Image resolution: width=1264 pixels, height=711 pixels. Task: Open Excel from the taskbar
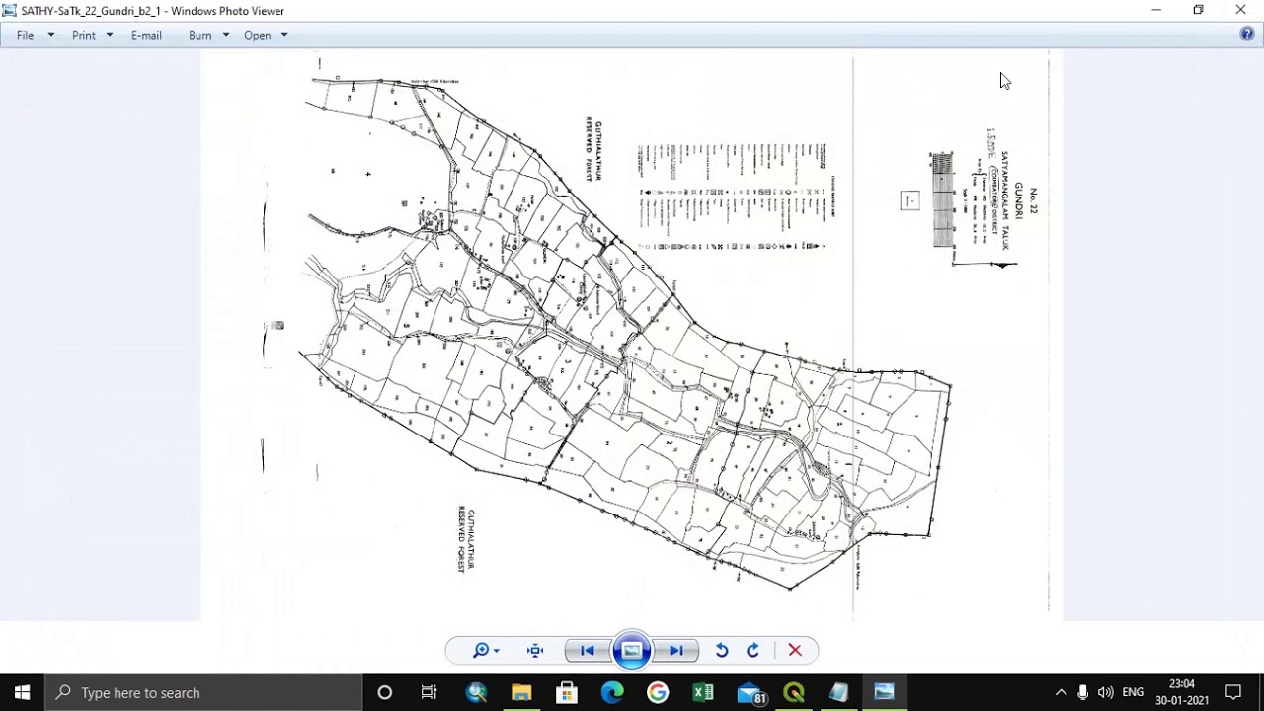tap(703, 692)
